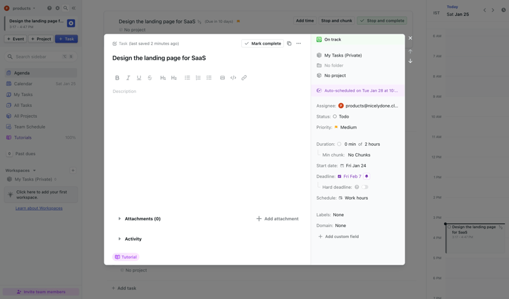The image size is (509, 299).
Task: Expand the Attachments section
Action: click(x=120, y=219)
